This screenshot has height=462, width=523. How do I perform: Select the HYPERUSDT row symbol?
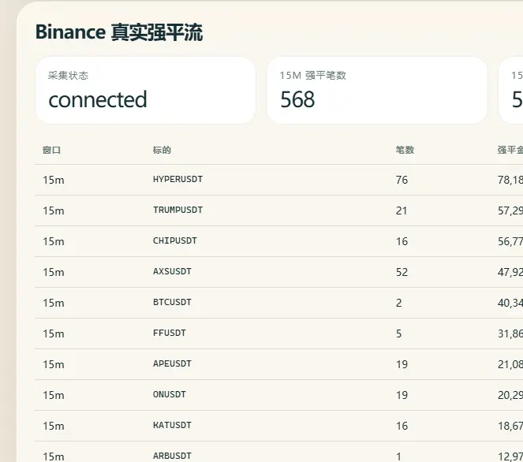(177, 179)
